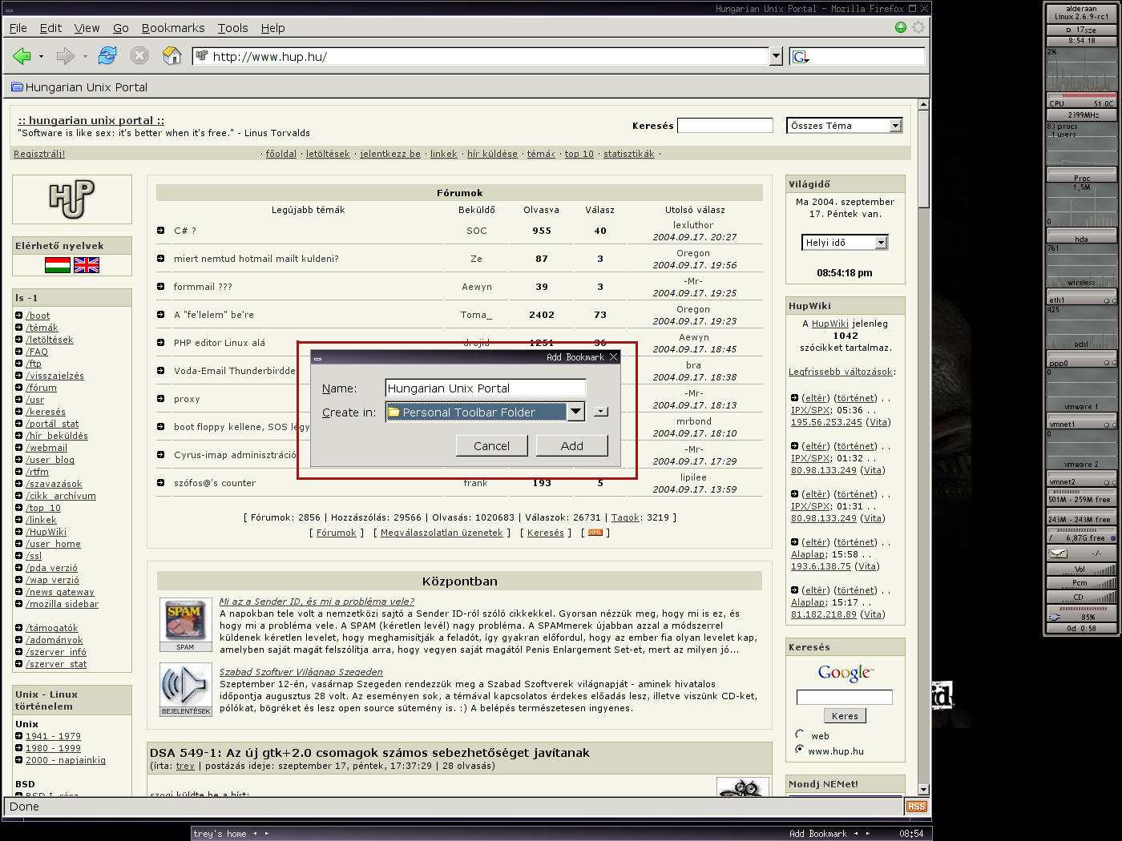The width and height of the screenshot is (1122, 841).
Task: Open the /boot sidebar link
Action: point(38,316)
